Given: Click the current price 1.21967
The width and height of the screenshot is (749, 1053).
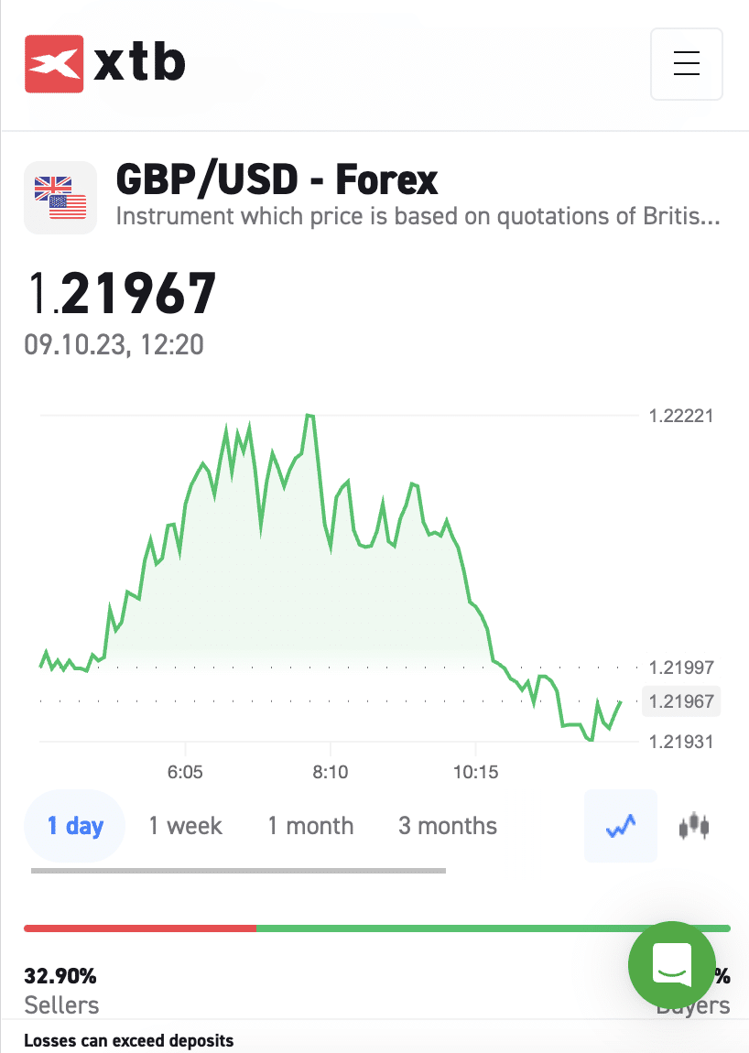Looking at the screenshot, I should pyautogui.click(x=121, y=293).
